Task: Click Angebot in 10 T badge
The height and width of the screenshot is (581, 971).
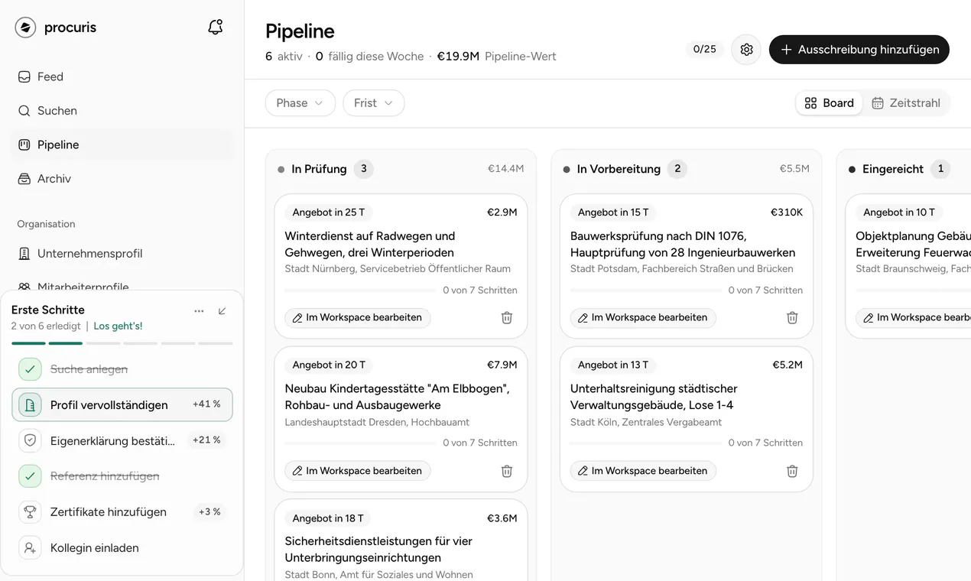Action: (899, 213)
